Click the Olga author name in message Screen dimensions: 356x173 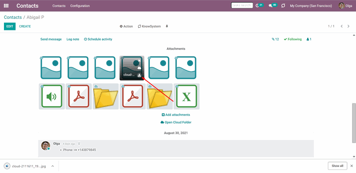(x=57, y=144)
